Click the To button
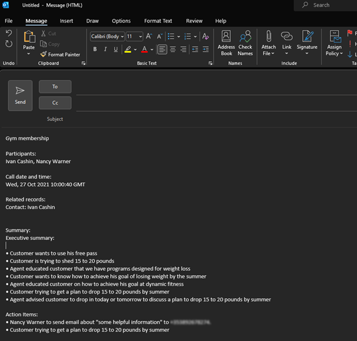The height and width of the screenshot is (341, 357). [55, 87]
